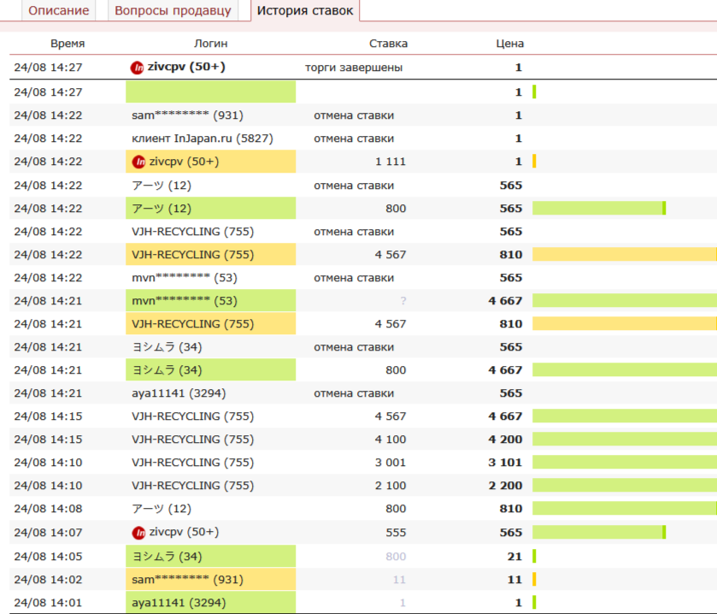Select highlighted mvn******** (53) bidder at 14:21
This screenshot has width=717, height=614.
tap(184, 301)
